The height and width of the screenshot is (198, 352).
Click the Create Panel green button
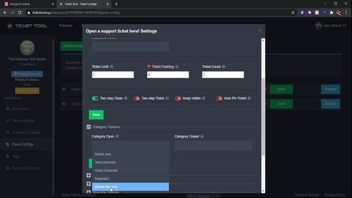coord(71,46)
